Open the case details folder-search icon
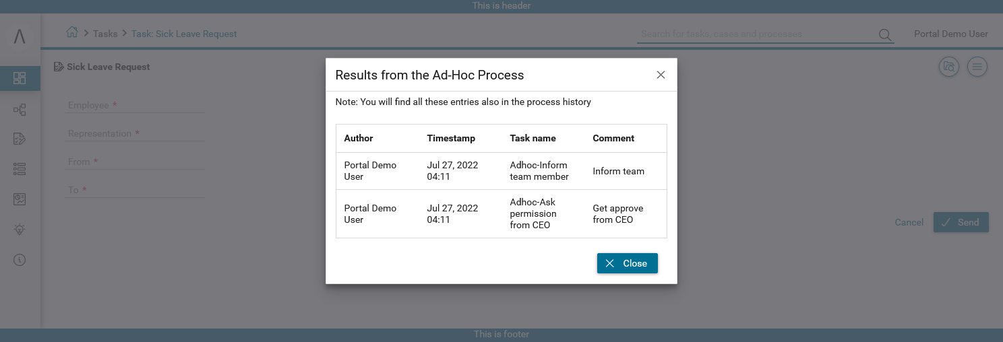This screenshot has height=342, width=1003. pyautogui.click(x=949, y=66)
